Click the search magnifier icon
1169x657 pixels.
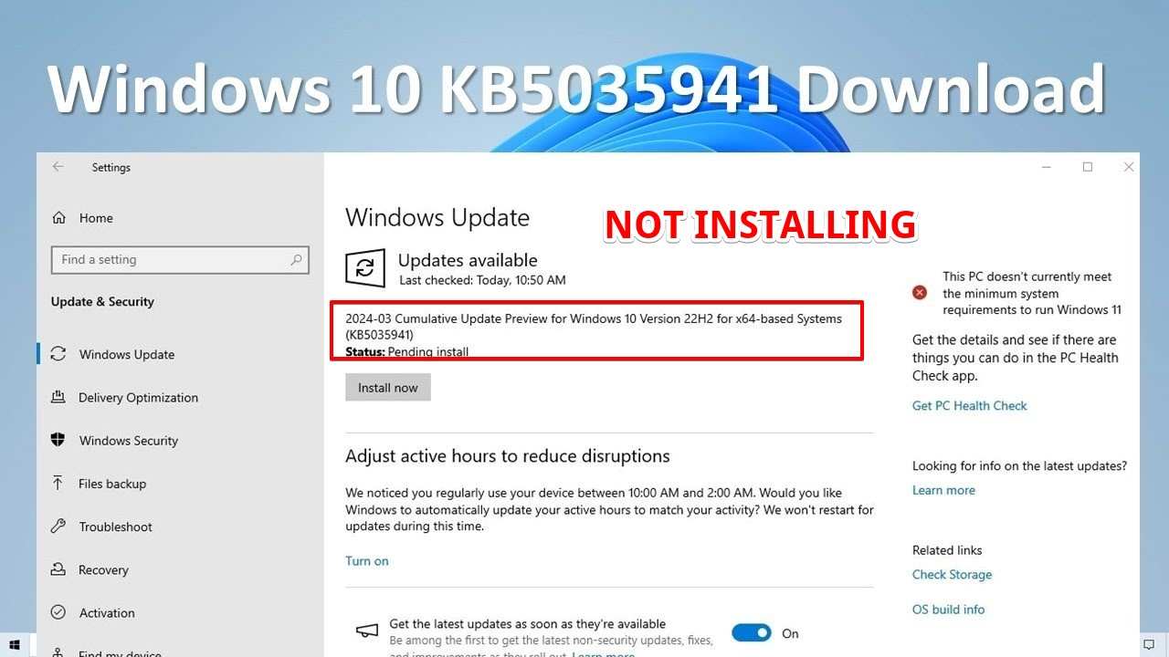pos(296,260)
